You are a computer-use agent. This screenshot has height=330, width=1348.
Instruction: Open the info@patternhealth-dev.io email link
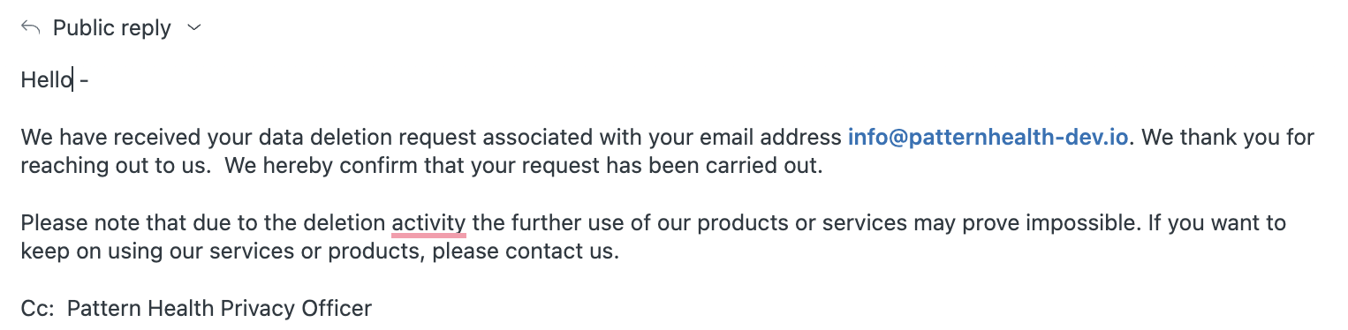coord(988,138)
